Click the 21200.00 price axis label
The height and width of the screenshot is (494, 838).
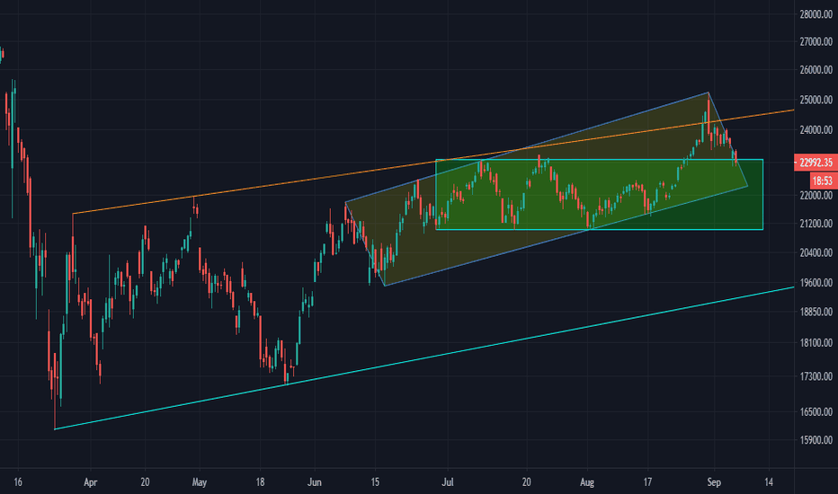click(x=816, y=224)
